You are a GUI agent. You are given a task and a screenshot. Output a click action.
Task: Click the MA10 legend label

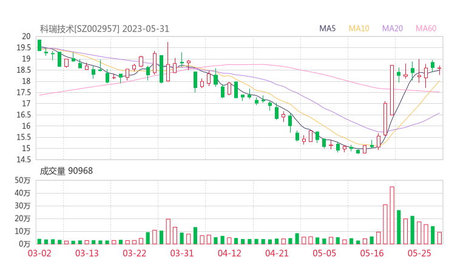[x=359, y=29]
